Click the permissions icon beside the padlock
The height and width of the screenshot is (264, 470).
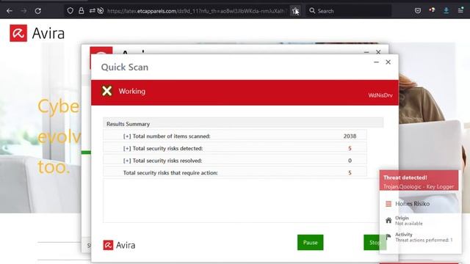[92, 11]
